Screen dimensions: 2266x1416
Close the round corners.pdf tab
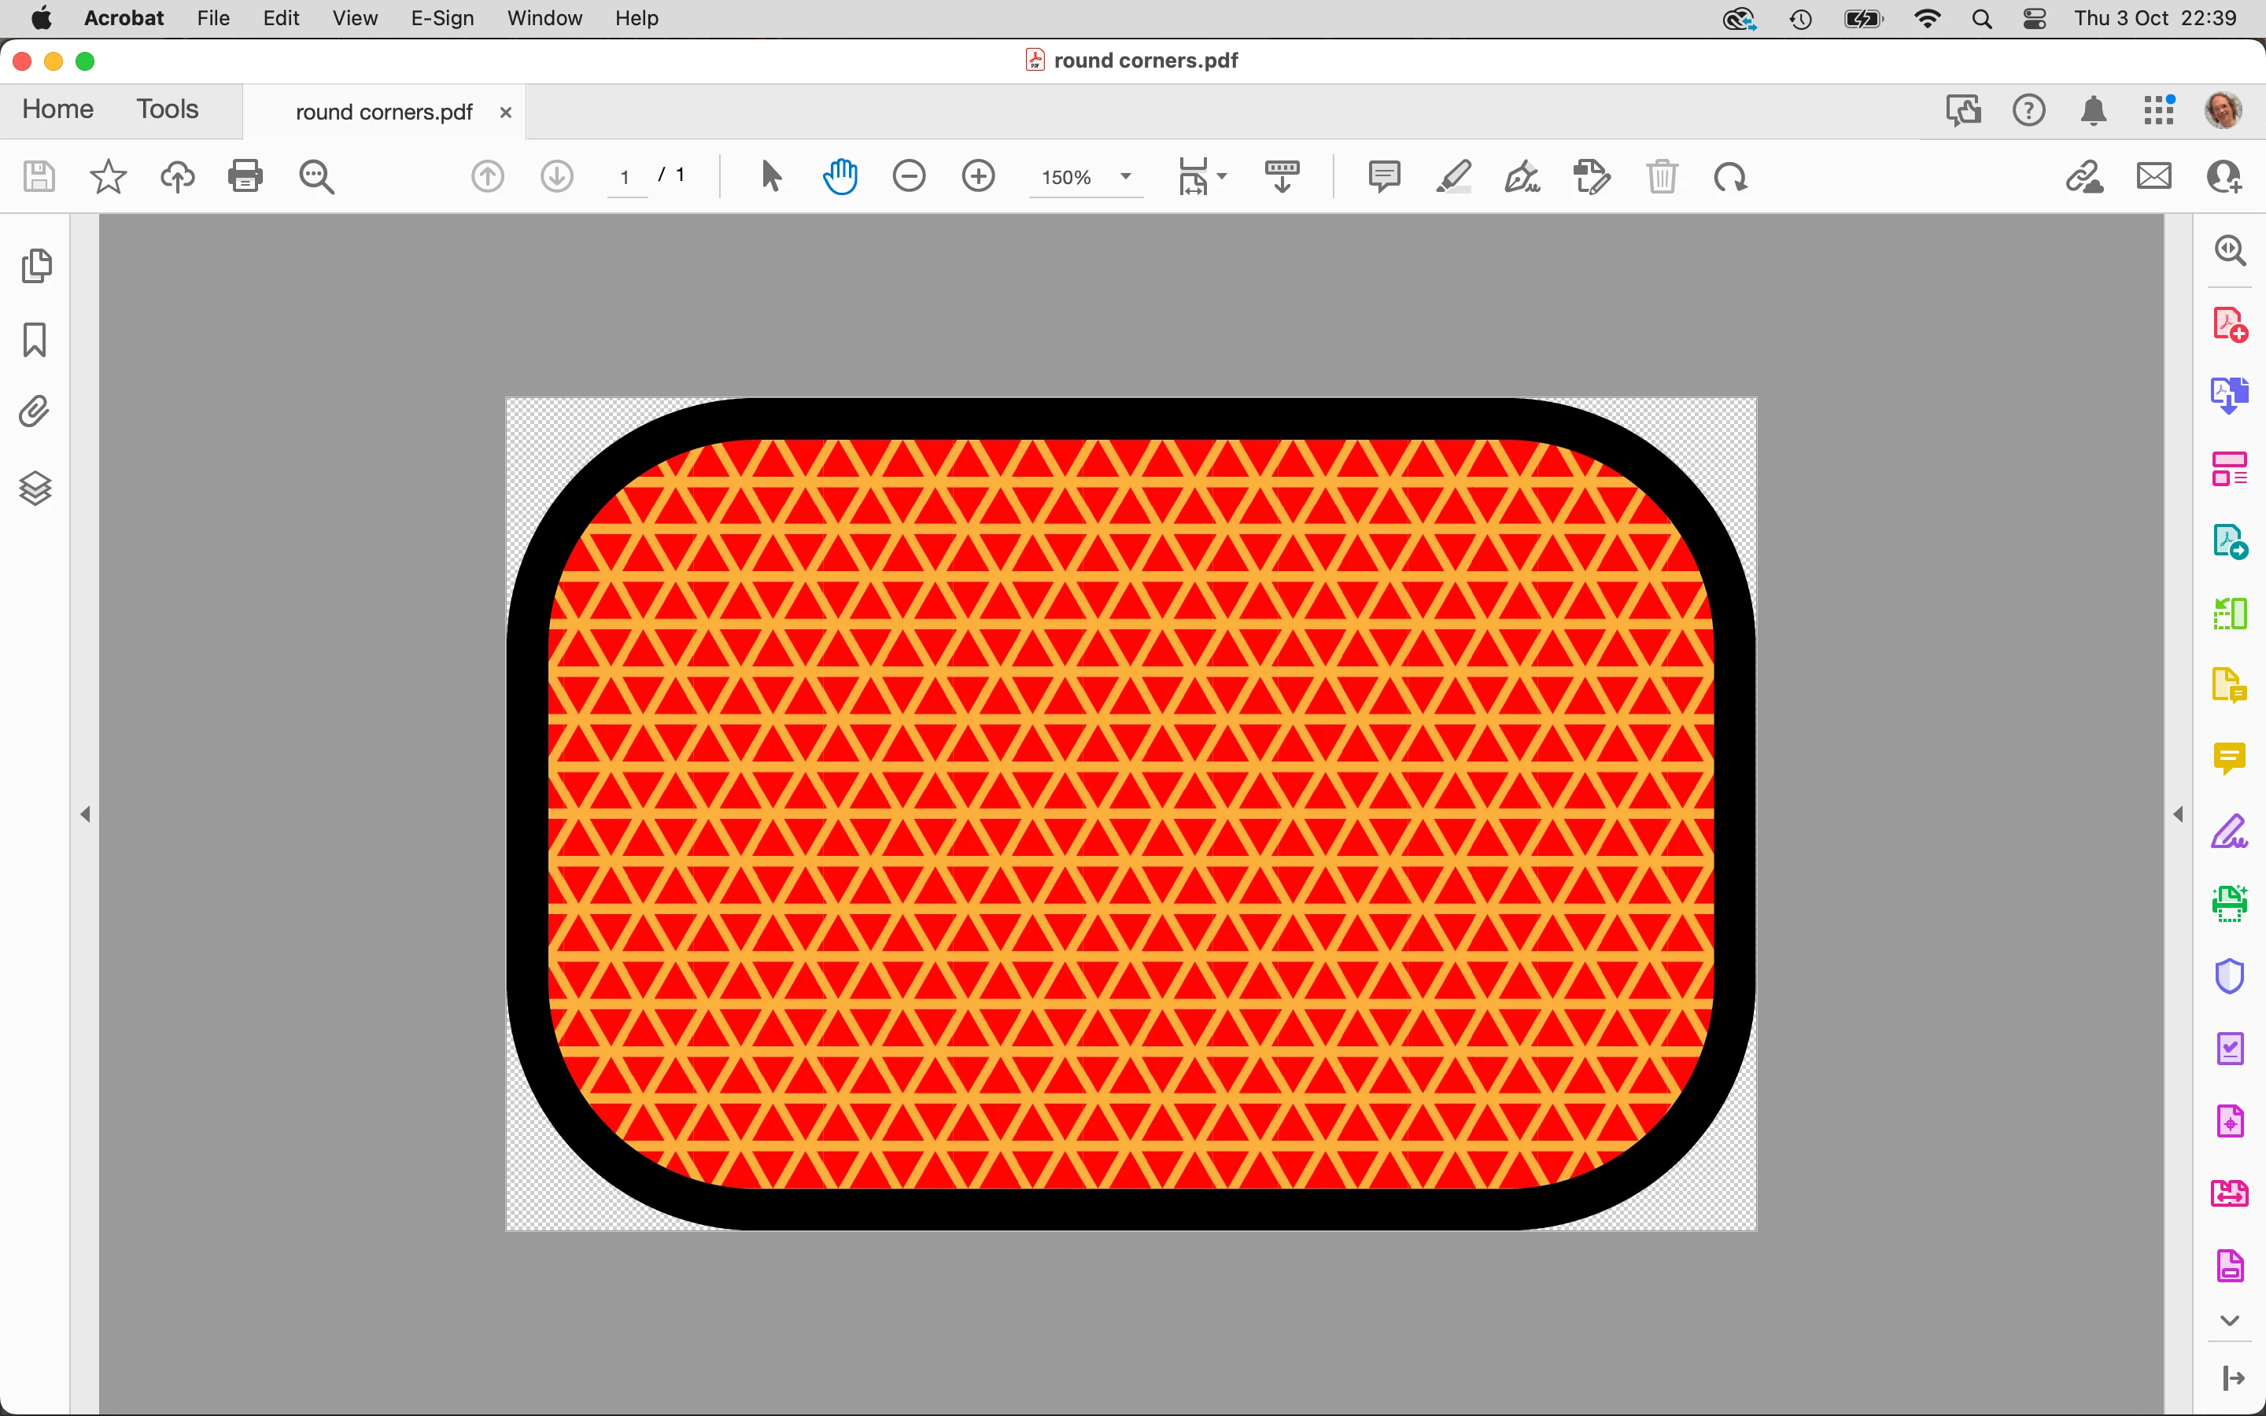(506, 112)
